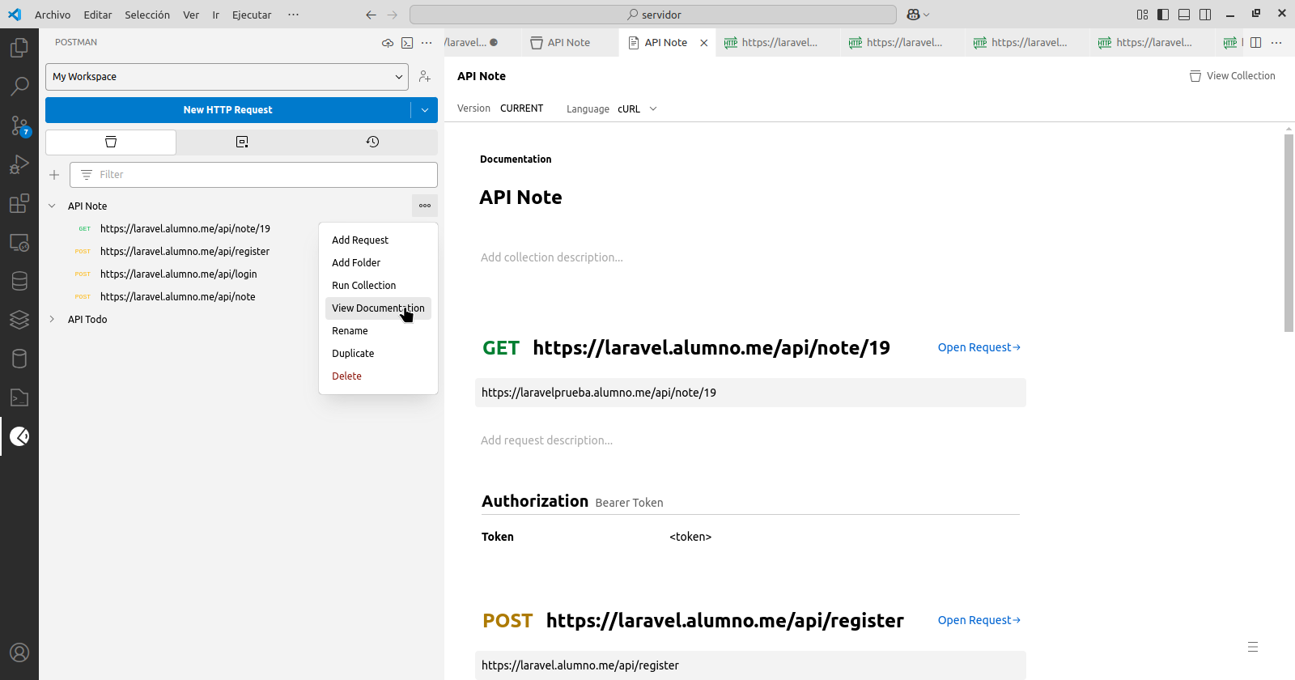This screenshot has height=680, width=1295.
Task: Choose Run Collection in context menu
Action: click(x=378, y=286)
